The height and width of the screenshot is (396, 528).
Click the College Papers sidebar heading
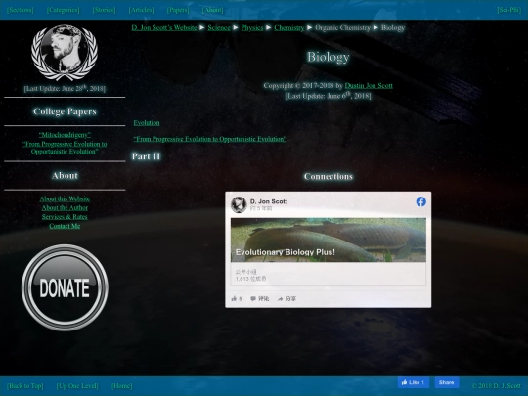point(65,111)
